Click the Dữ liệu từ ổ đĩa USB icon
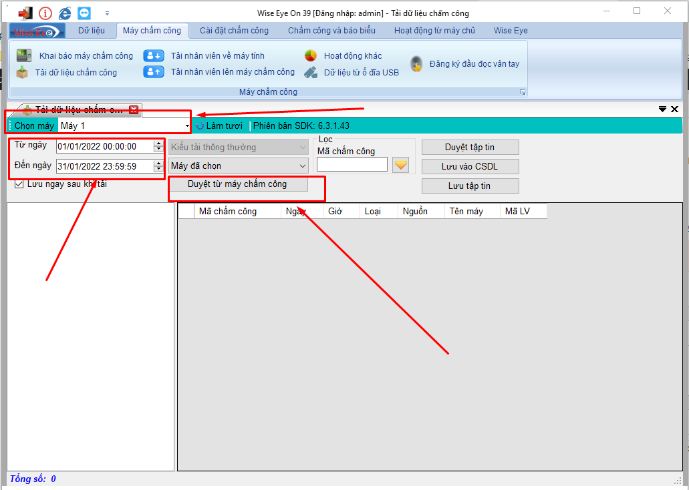Screen dimensions: 689x490 tap(311, 72)
